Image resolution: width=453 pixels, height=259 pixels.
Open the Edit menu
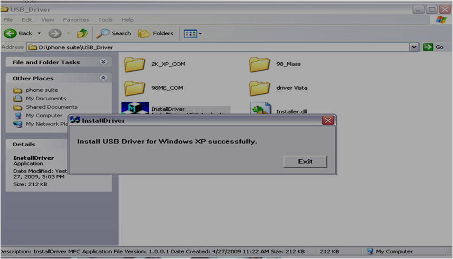[x=27, y=20]
